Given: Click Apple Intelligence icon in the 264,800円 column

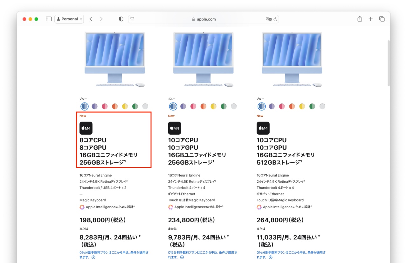Looking at the screenshot, I should (259, 207).
